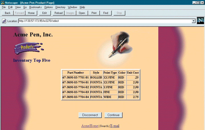Click the Netscape title bar app icon

[3, 3]
